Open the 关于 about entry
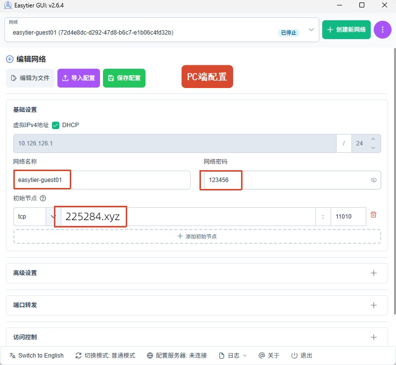The image size is (396, 365). coord(269,356)
